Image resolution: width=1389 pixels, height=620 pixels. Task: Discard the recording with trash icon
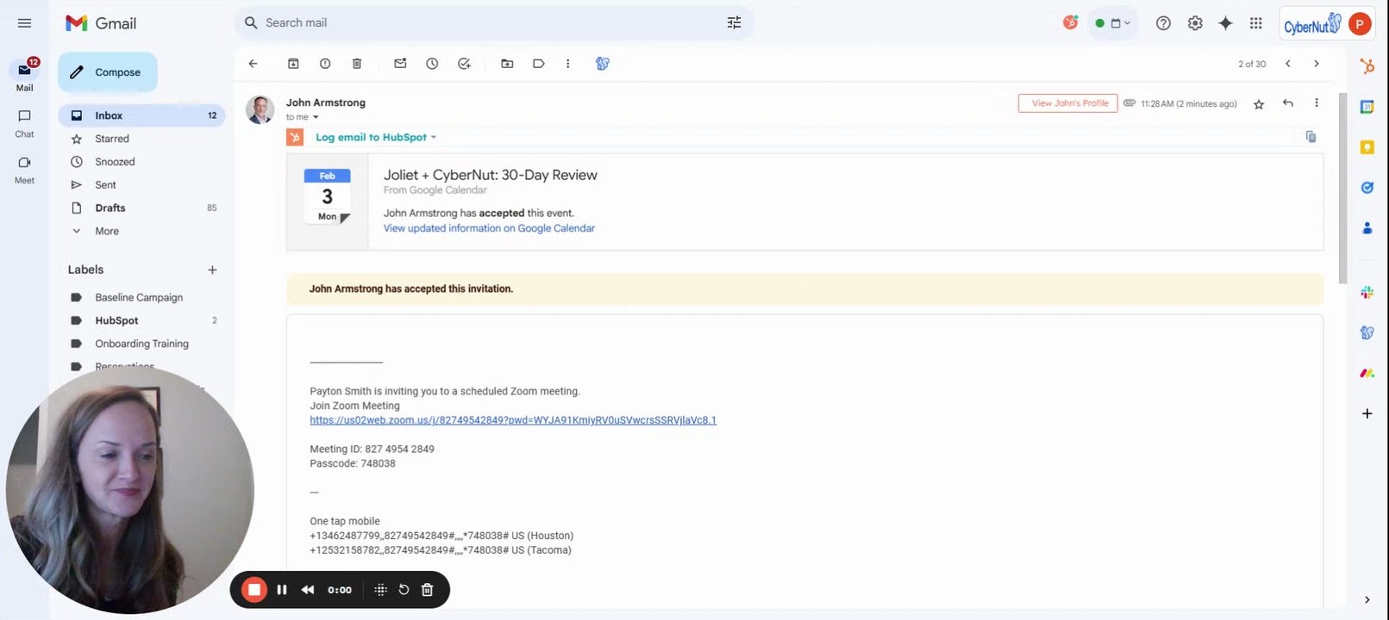[x=427, y=590]
